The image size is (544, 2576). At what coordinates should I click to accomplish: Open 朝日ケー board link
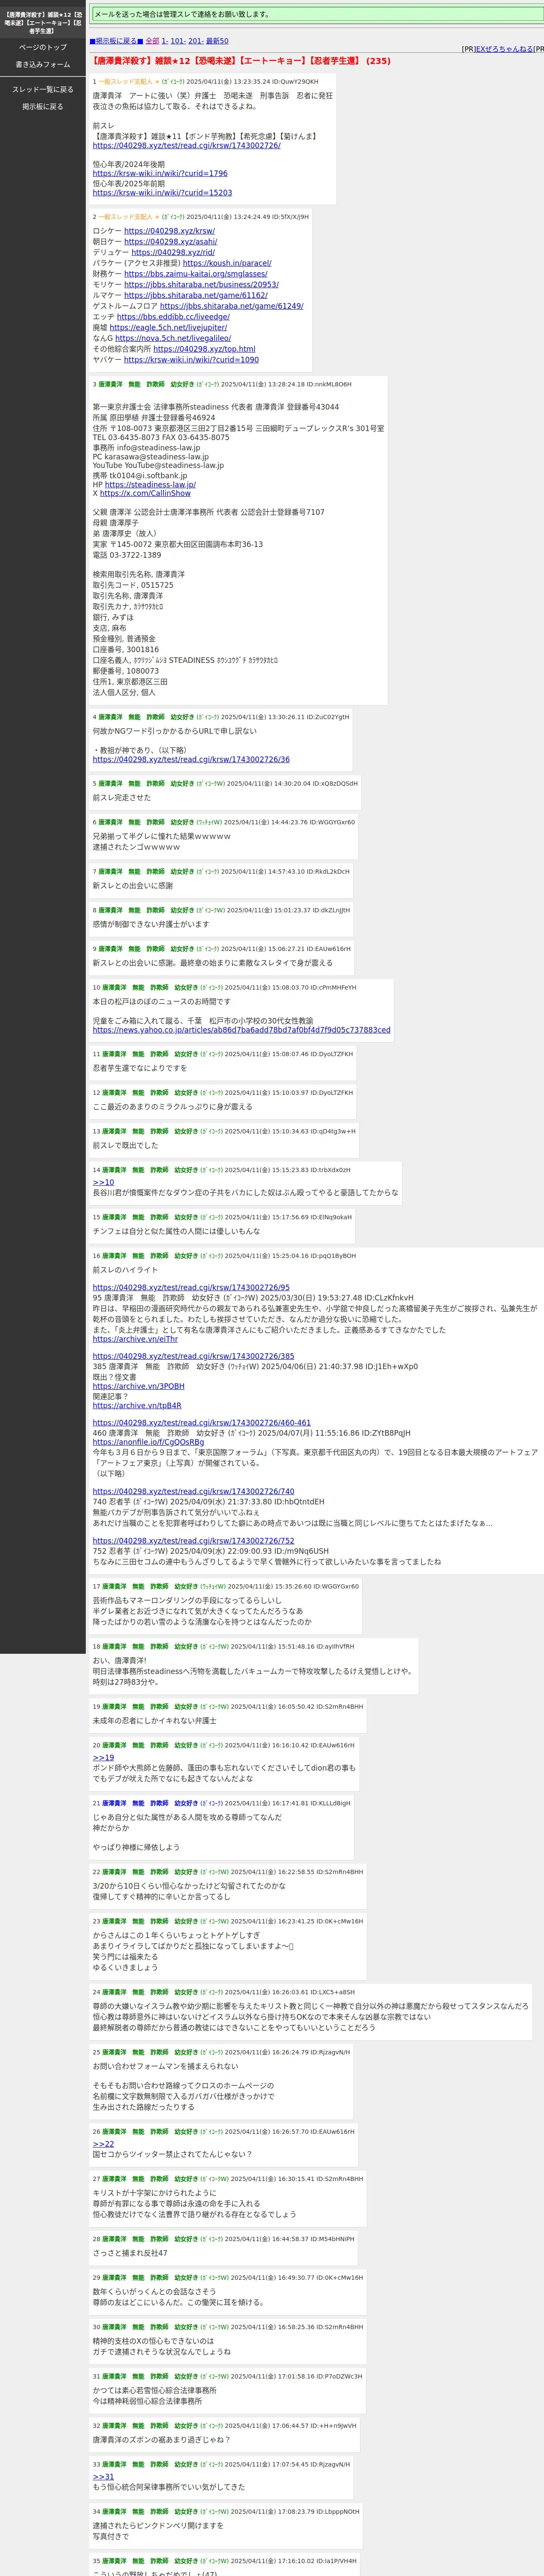point(170,242)
